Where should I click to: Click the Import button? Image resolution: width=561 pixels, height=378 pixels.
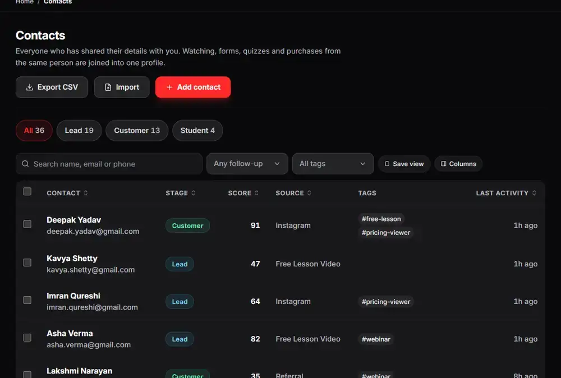tap(122, 87)
